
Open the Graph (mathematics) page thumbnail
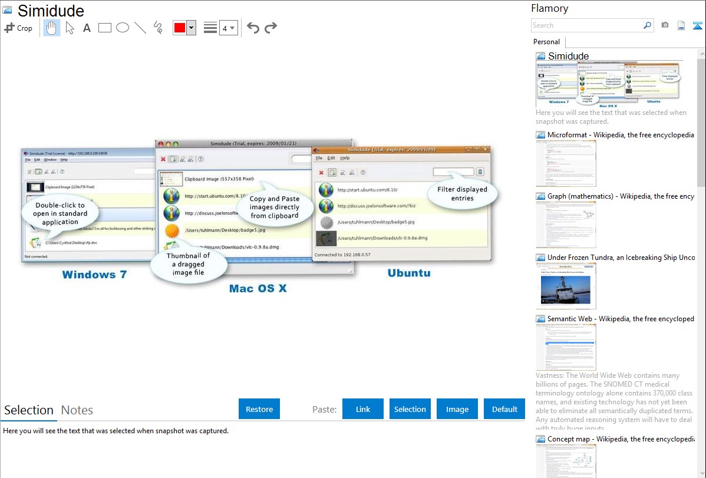(x=566, y=225)
